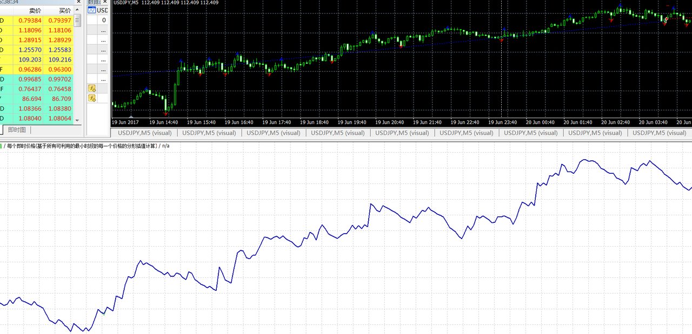692x334 pixels.
Task: Click scroll-up arrow in the quotes list
Action: 77,10
